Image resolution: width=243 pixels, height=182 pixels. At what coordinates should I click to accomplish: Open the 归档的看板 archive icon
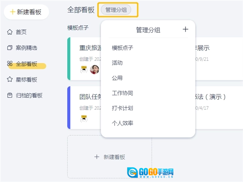10,96
